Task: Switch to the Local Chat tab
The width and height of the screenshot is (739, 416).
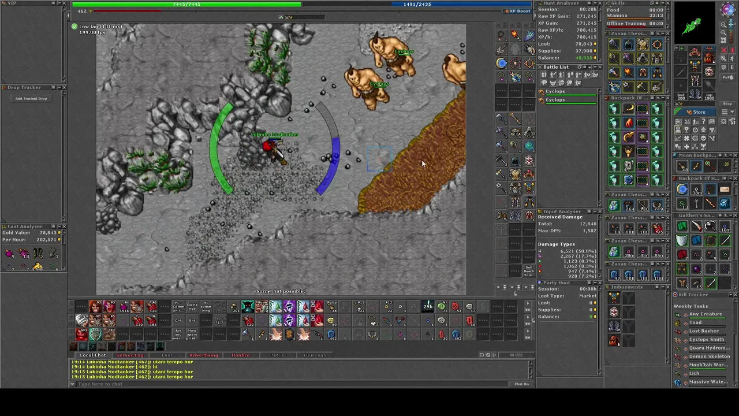Action: 92,355
